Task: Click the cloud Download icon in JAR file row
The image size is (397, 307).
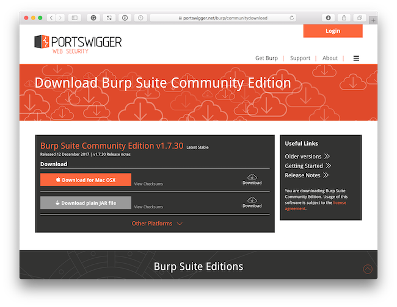Action: tap(252, 202)
